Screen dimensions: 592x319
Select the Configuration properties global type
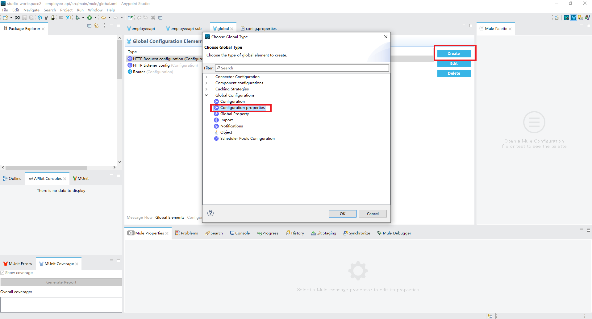242,108
